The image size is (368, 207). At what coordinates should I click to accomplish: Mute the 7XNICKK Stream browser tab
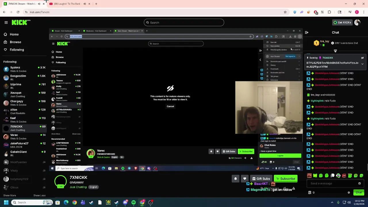(x=39, y=4)
